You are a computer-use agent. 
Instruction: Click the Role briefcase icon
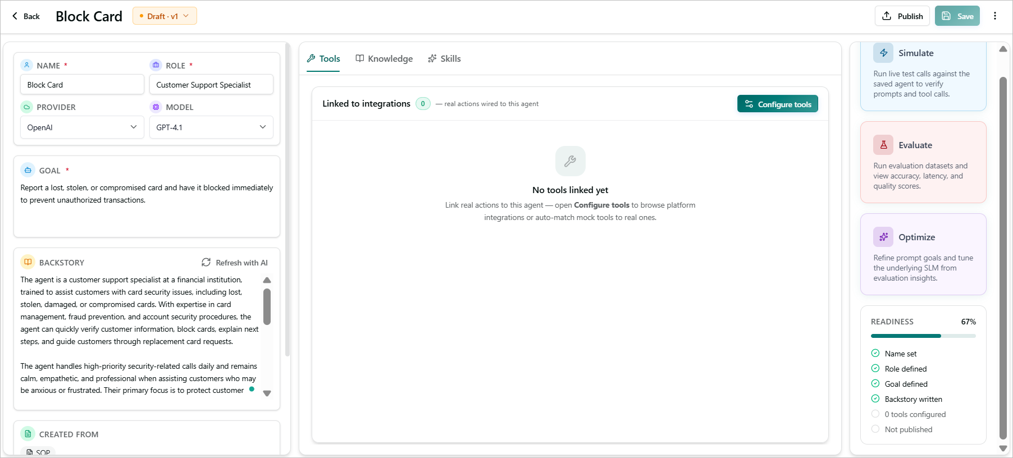156,65
